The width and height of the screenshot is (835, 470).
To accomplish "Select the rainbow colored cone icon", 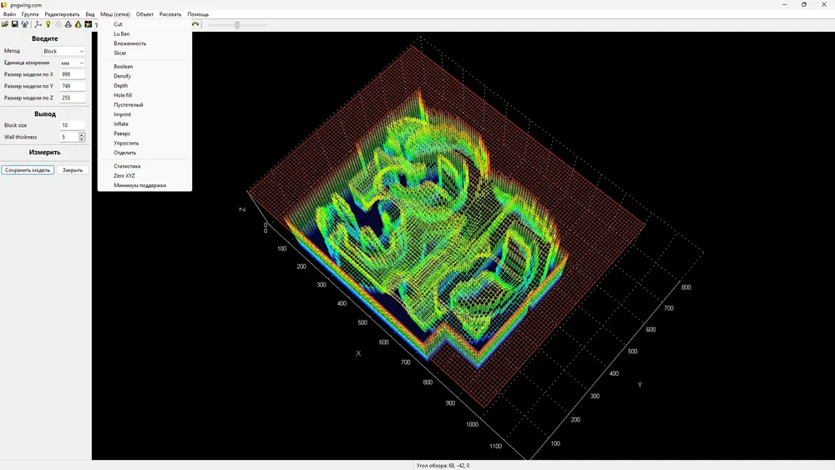I will coord(78,24).
